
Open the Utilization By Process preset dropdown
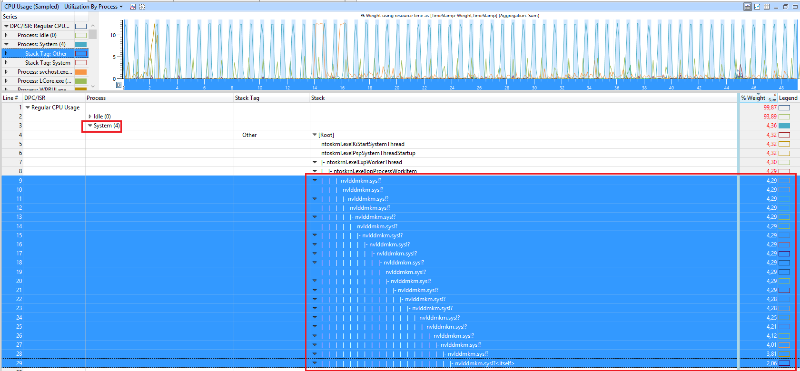coord(94,7)
